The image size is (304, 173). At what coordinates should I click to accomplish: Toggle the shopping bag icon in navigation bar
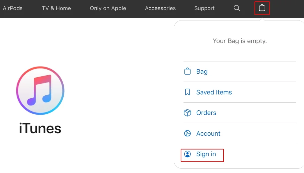(262, 8)
